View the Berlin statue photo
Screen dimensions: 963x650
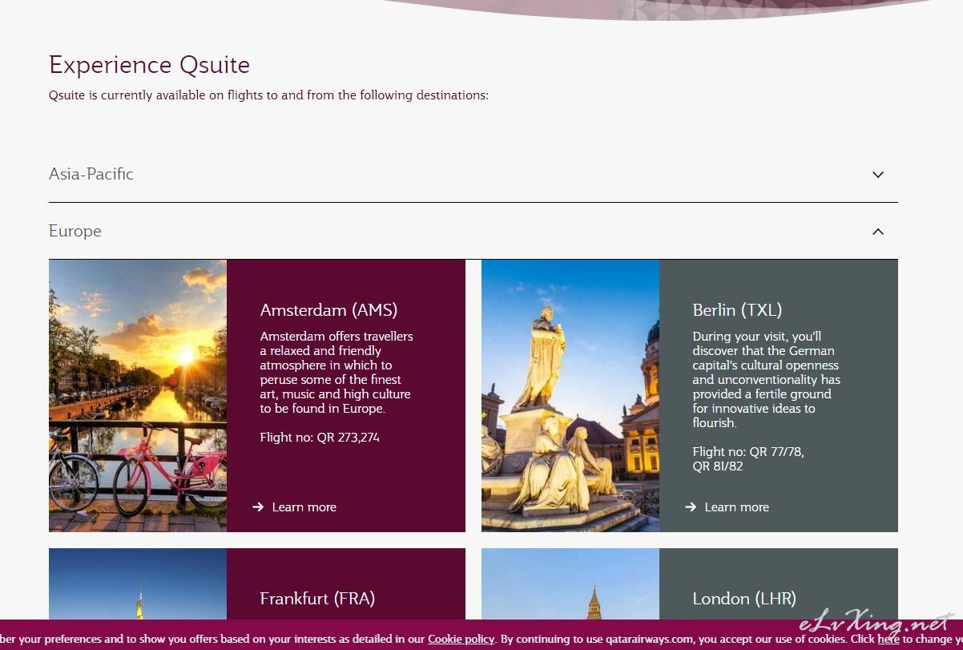570,396
